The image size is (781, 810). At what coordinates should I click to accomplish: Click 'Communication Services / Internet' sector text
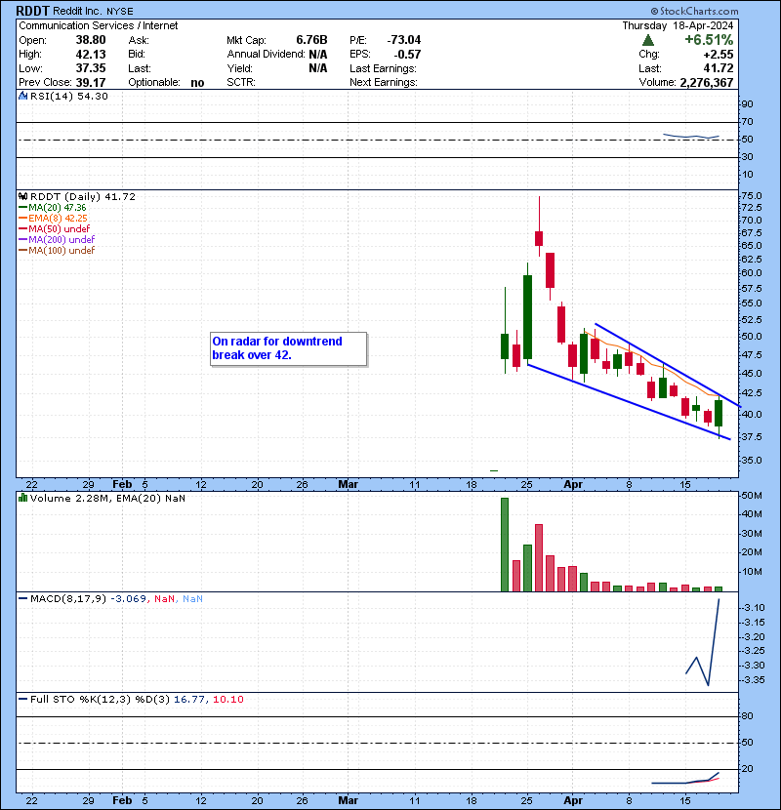99,25
